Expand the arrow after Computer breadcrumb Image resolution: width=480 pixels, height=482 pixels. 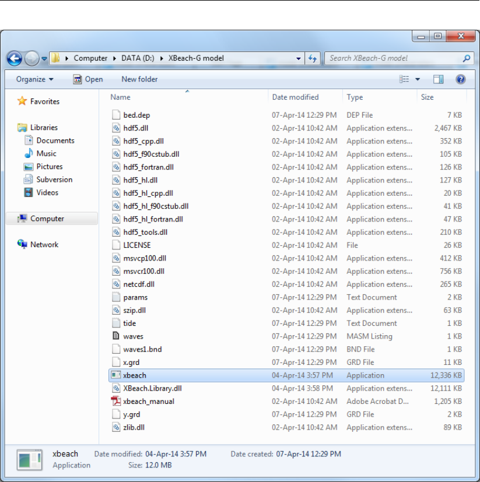114,58
